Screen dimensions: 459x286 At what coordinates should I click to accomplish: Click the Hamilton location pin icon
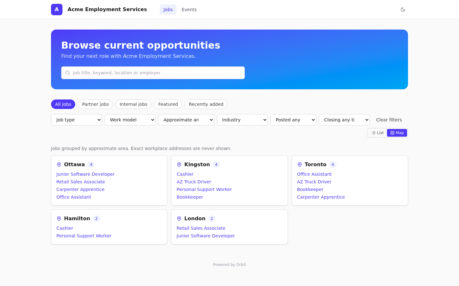(x=59, y=219)
